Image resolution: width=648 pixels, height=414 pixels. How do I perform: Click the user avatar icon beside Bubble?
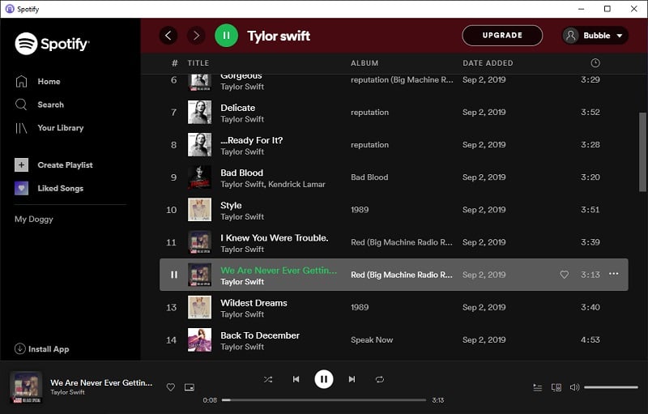pyautogui.click(x=571, y=36)
